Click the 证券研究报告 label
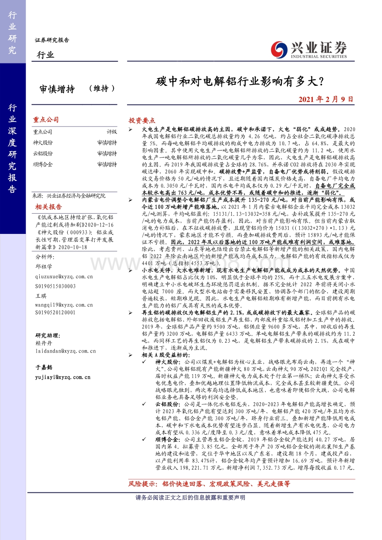The width and height of the screenshot is (382, 540). 52,40
